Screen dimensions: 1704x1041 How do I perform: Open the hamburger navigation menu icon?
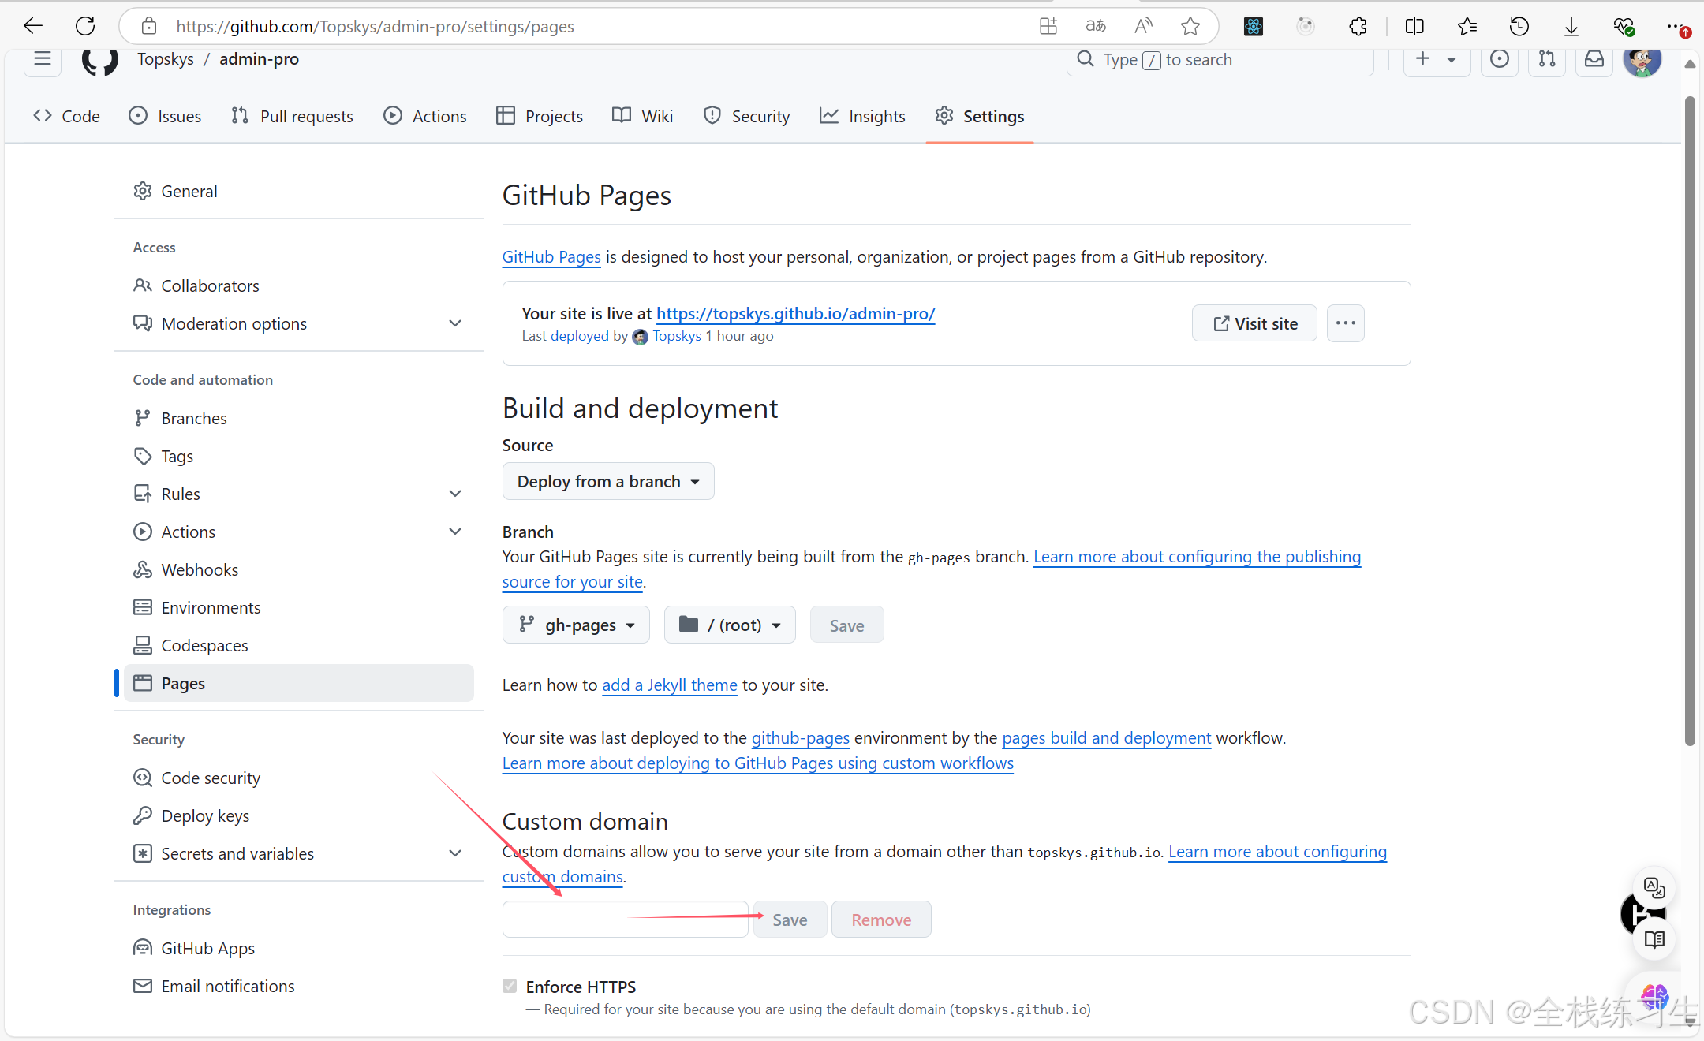click(x=43, y=59)
